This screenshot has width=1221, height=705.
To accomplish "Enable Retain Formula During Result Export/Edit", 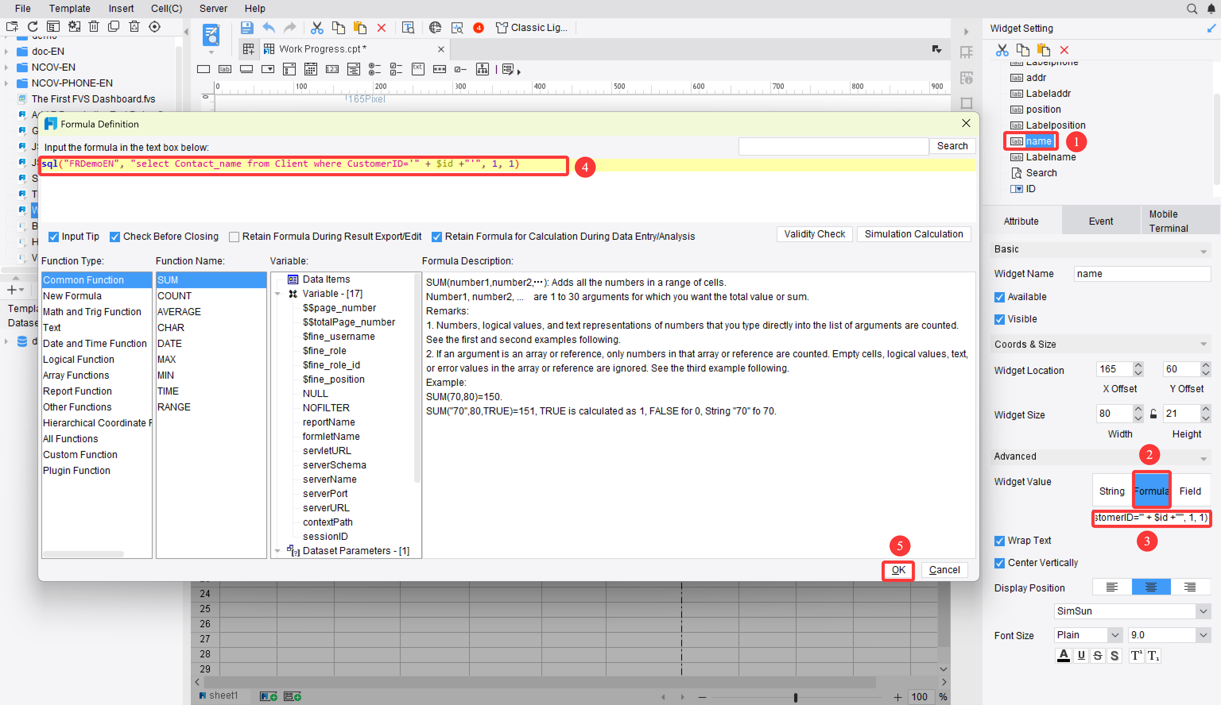I will pyautogui.click(x=234, y=237).
